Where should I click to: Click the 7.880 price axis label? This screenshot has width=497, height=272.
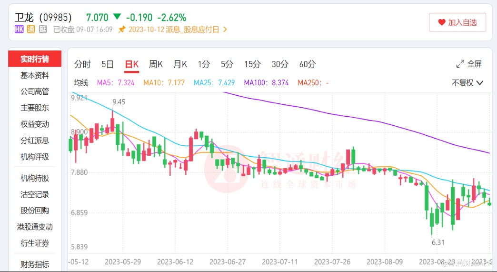[79, 172]
